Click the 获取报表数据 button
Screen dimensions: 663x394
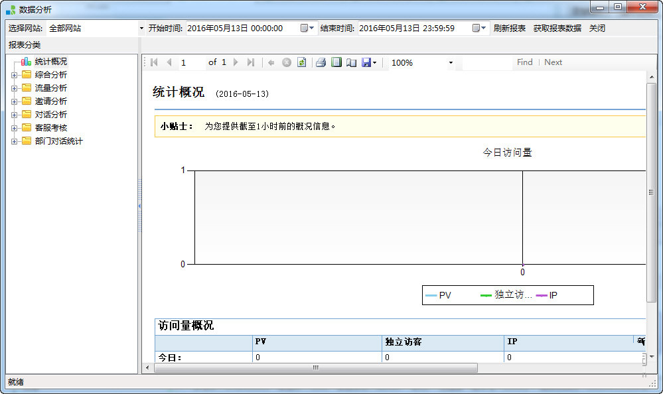[557, 29]
